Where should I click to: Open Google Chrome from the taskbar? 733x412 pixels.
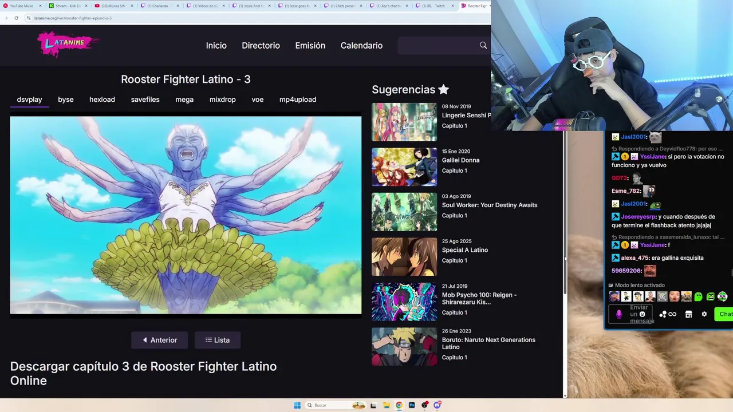coord(399,405)
